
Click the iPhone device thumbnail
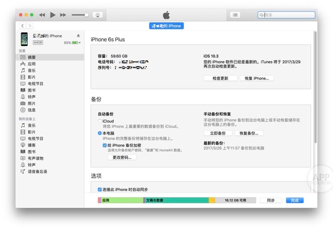click(x=24, y=39)
